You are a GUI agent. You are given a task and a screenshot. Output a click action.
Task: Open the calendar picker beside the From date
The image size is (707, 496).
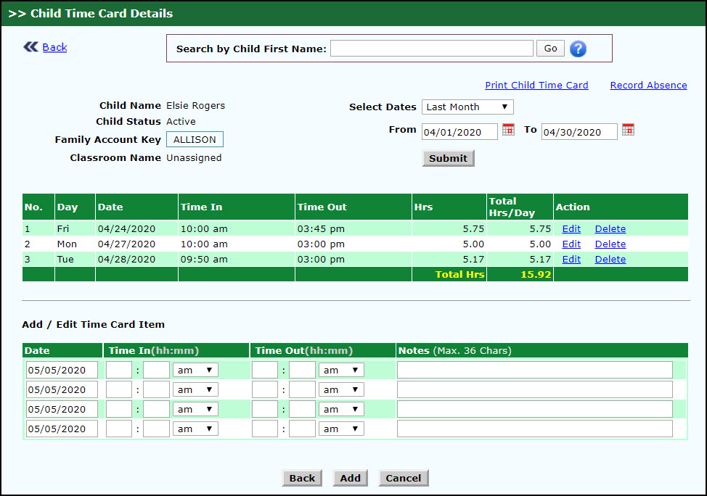coord(507,131)
